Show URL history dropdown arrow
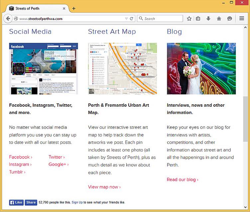The width and height of the screenshot is (250, 212). pos(126,19)
